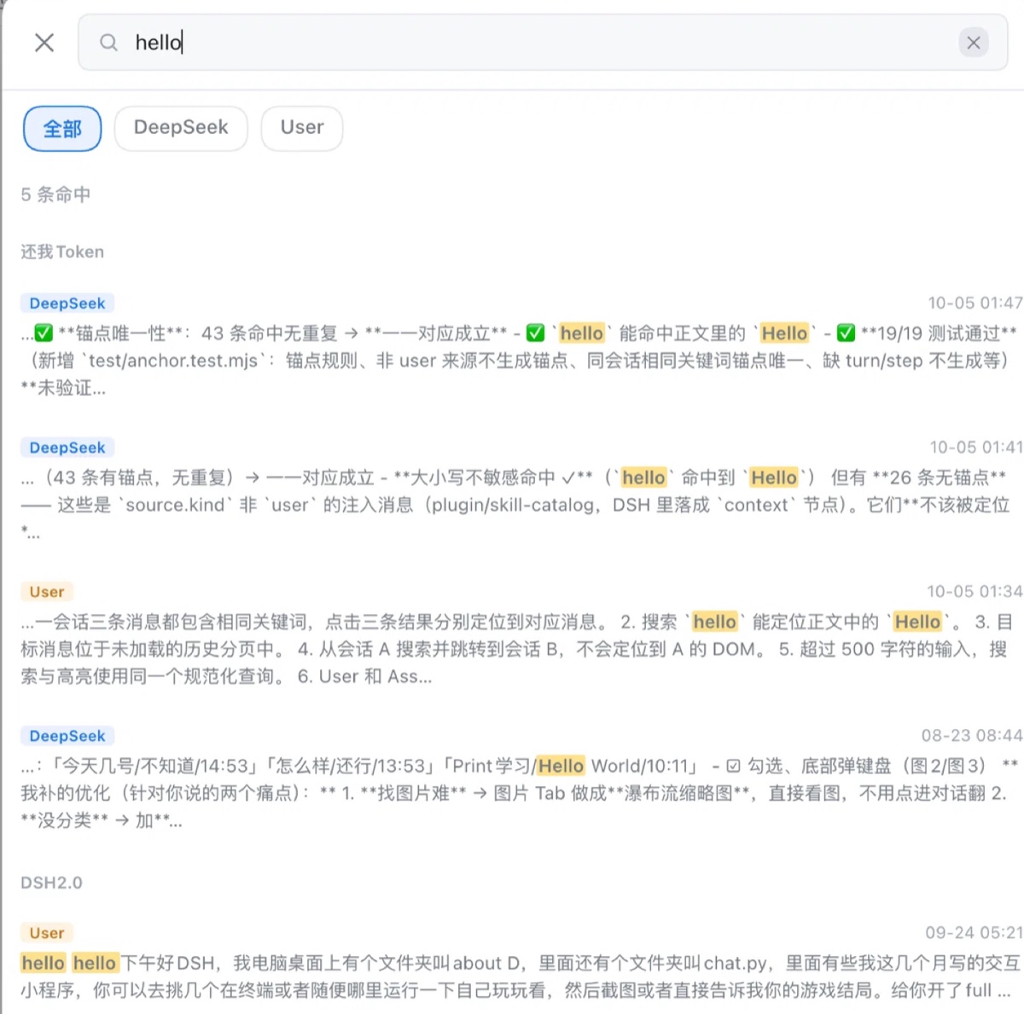Select the 全部 filter tab
This screenshot has width=1024, height=1014.
point(62,129)
